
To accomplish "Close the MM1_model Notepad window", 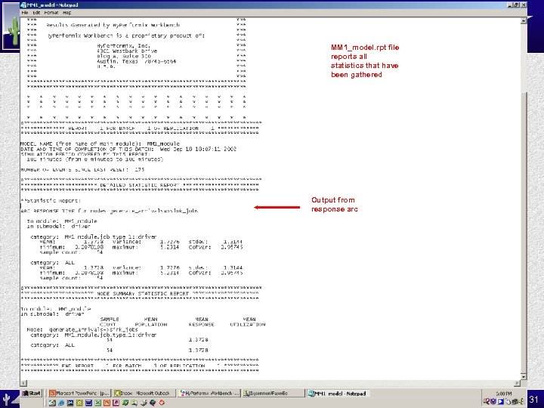I will (523, 5).
